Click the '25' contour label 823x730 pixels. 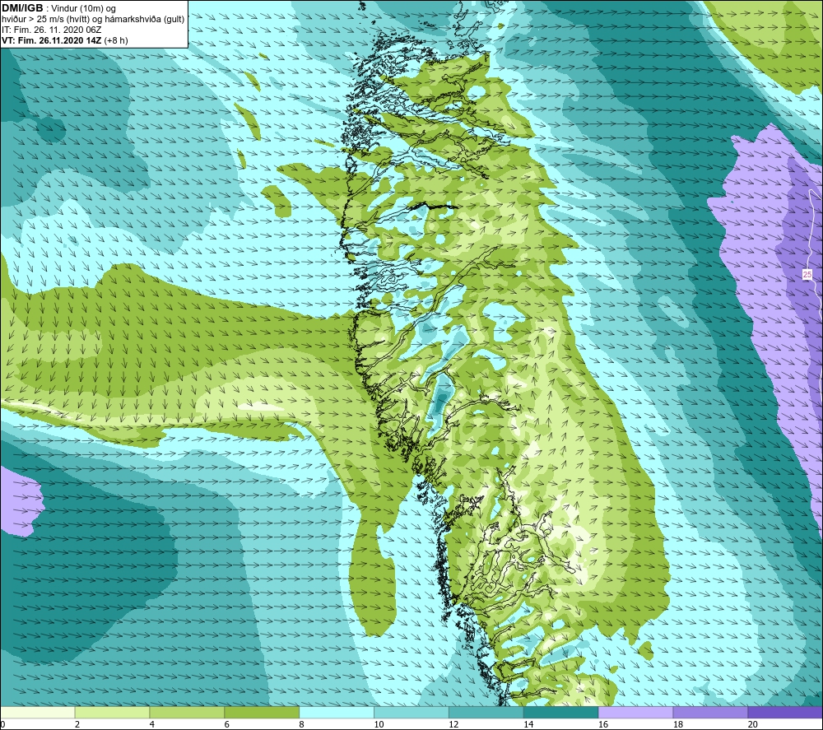pos(807,275)
